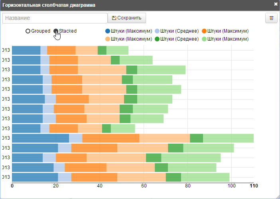Click the dark orange segment of the bottom bar

94,178
